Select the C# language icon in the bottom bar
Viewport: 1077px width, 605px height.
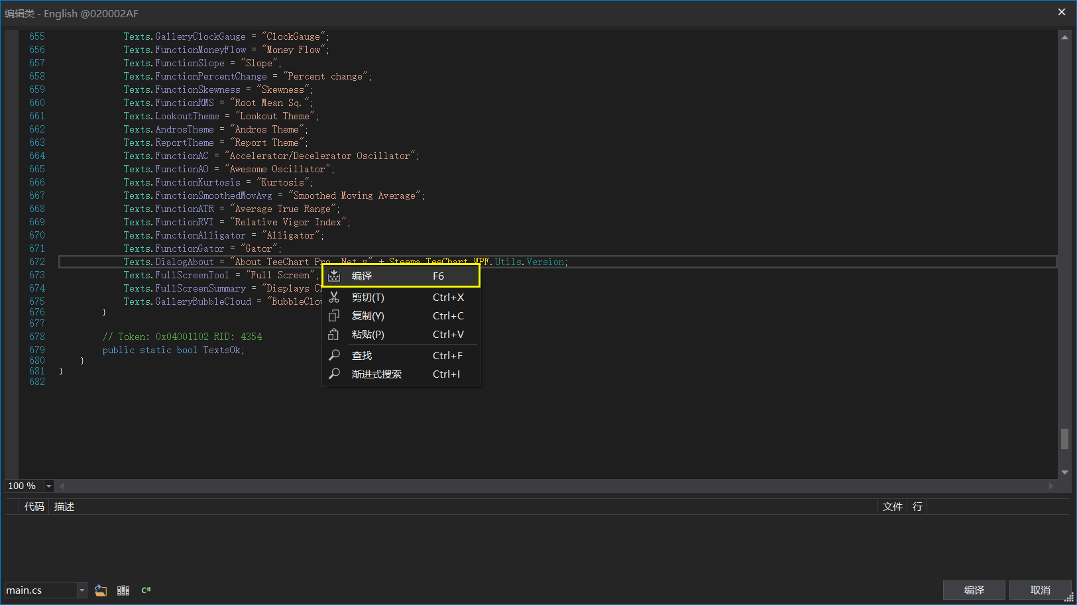(146, 590)
